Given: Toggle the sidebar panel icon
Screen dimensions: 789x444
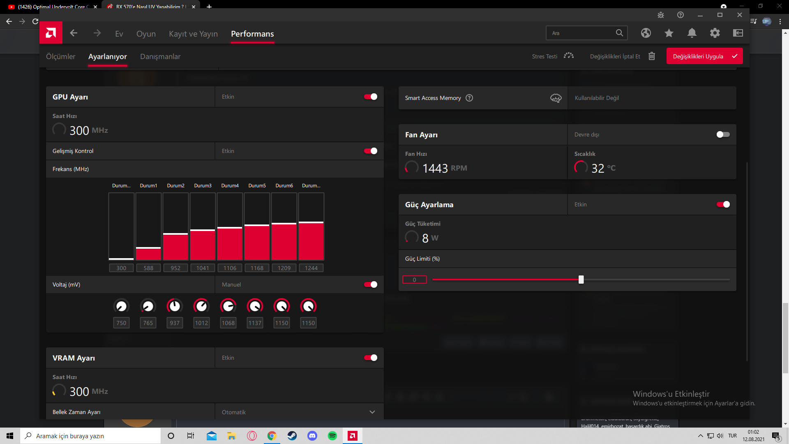Looking at the screenshot, I should click(x=738, y=33).
